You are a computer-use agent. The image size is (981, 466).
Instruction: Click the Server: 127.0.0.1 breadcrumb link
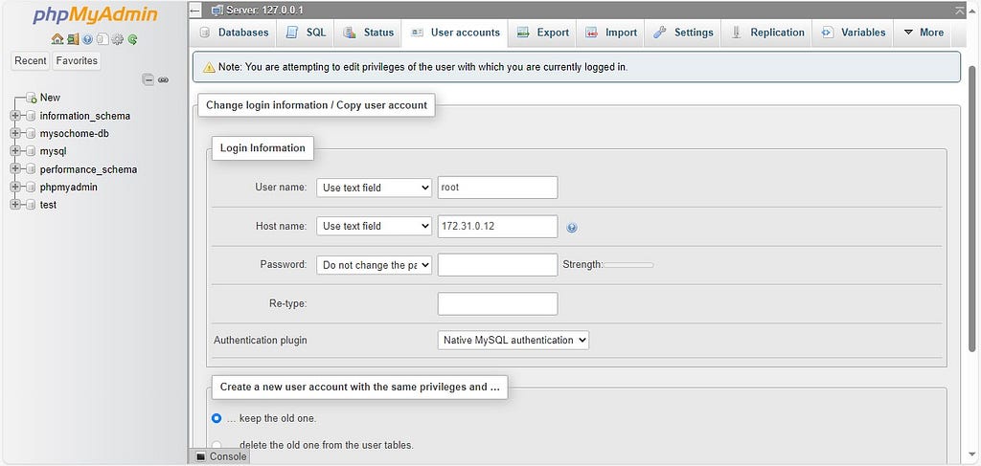tap(264, 10)
